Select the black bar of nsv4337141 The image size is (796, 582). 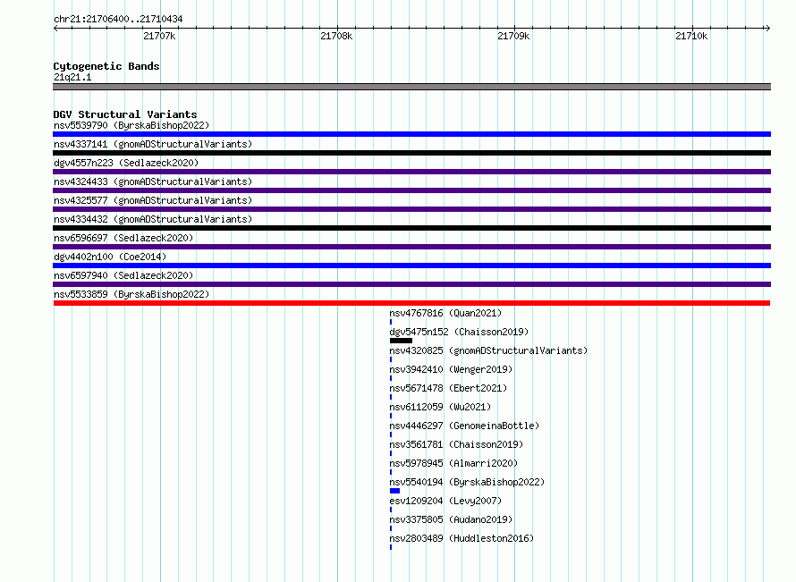pos(411,153)
